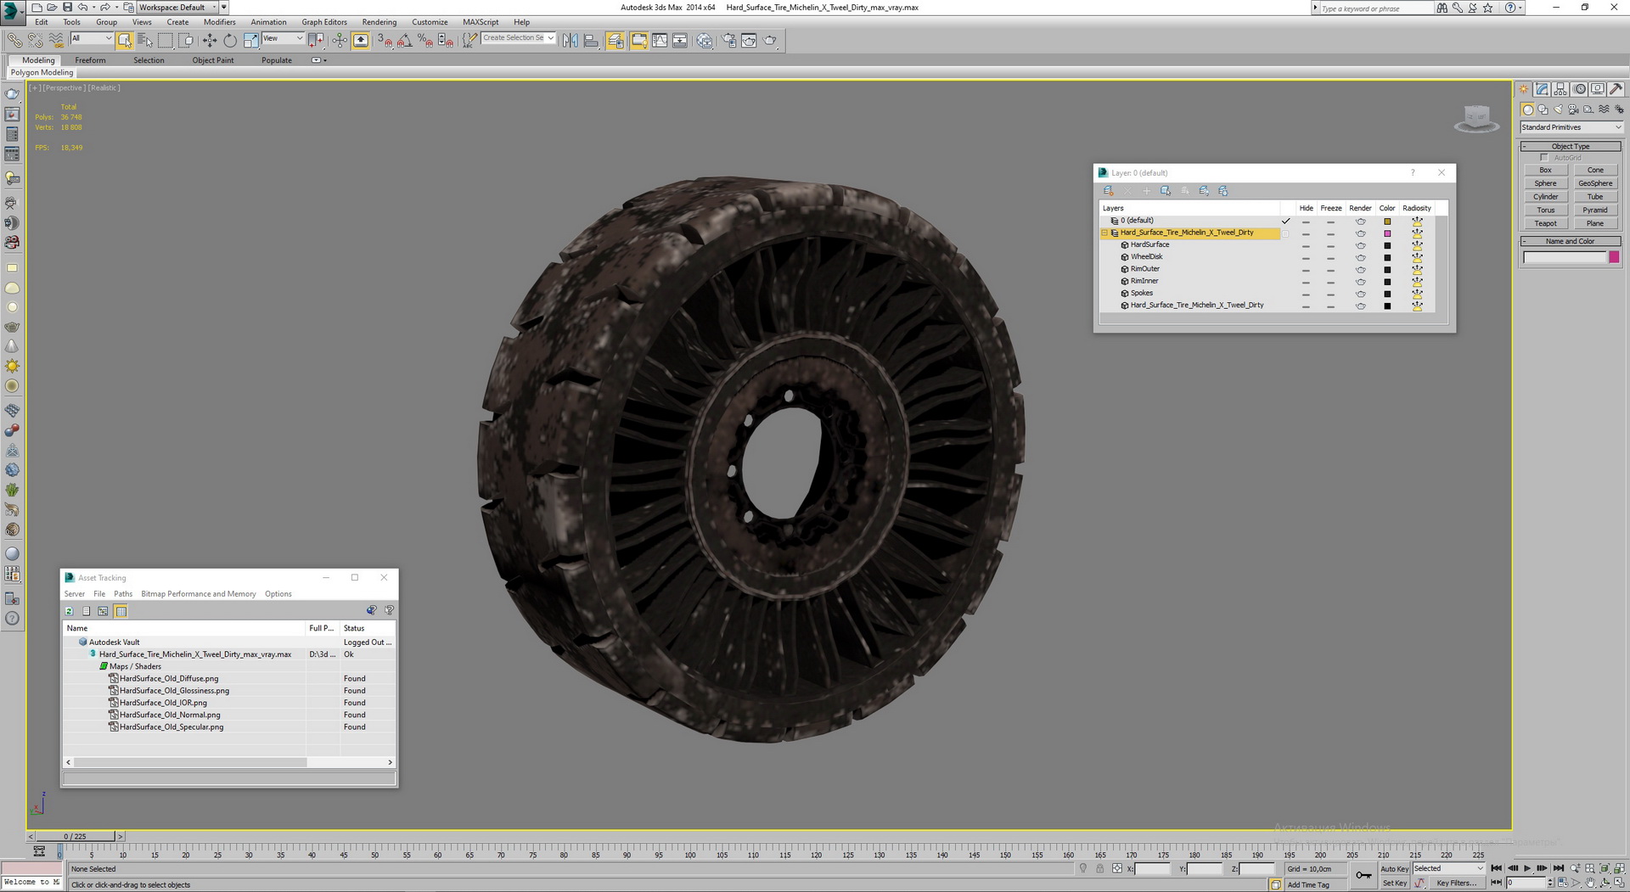1630x892 pixels.
Task: Switch to the Freeform ribbon tab
Action: pyautogui.click(x=90, y=60)
